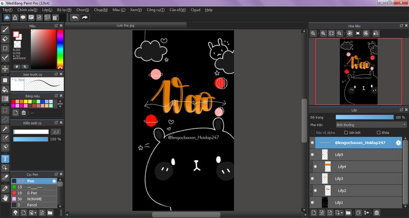Hide the Lớp4 layer
Image resolution: width=409 pixels, height=218 pixels.
tap(316, 166)
